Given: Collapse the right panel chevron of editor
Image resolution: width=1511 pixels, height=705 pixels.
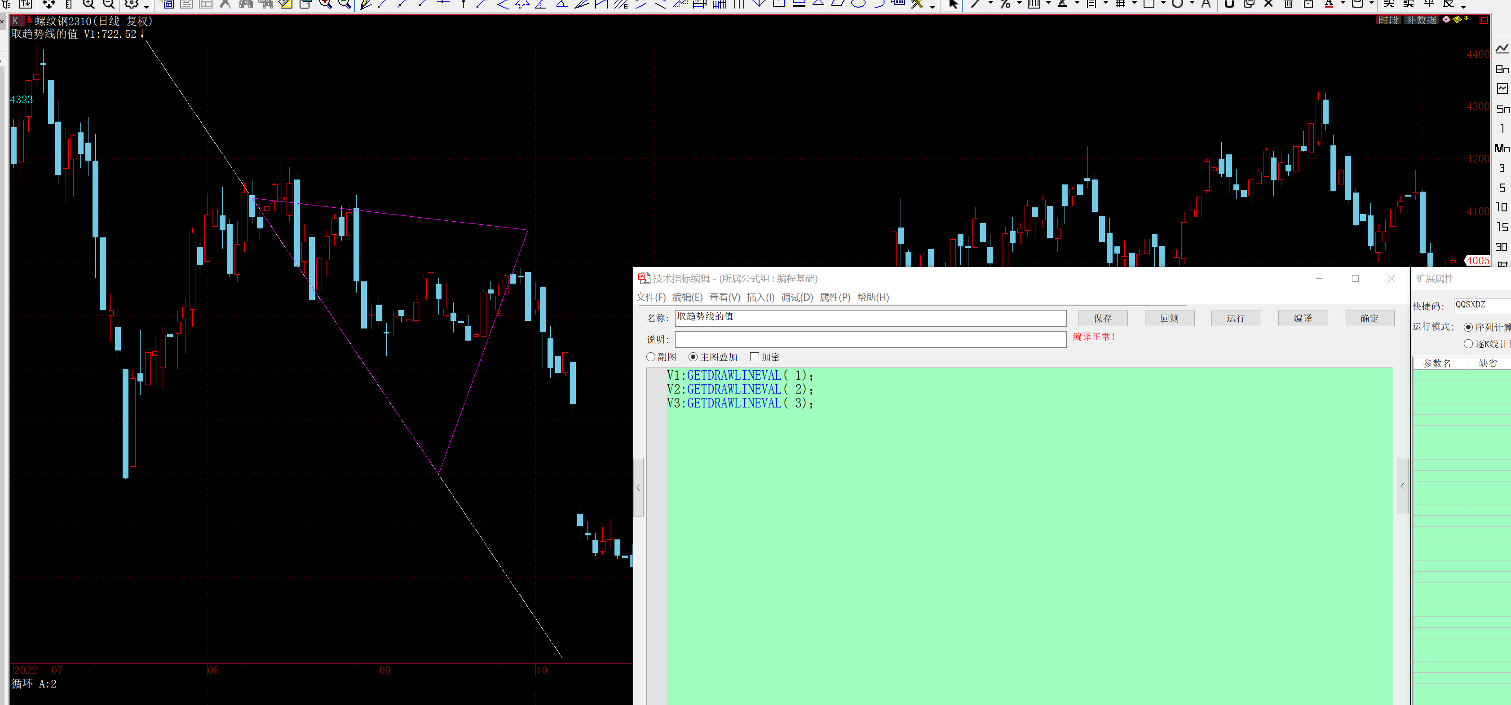Looking at the screenshot, I should [x=1402, y=486].
